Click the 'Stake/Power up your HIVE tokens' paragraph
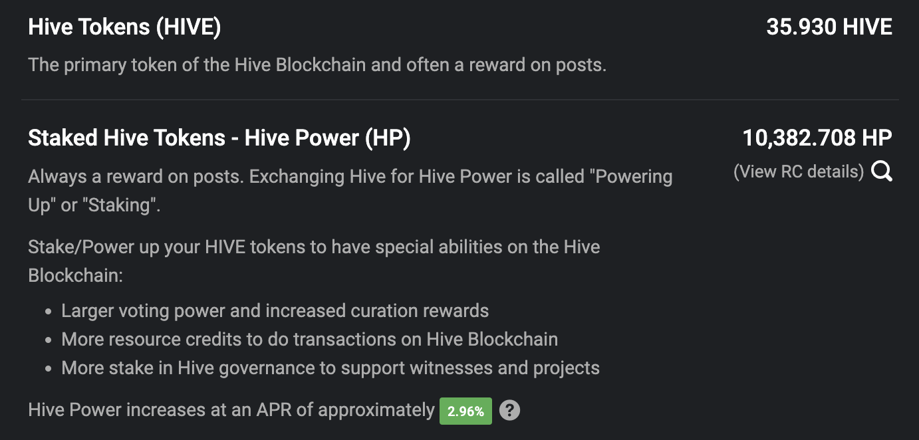 (314, 261)
